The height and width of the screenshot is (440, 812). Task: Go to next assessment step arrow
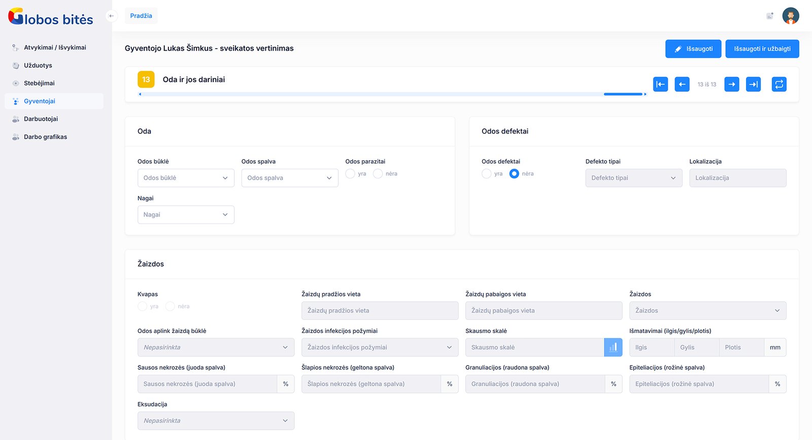click(x=731, y=84)
